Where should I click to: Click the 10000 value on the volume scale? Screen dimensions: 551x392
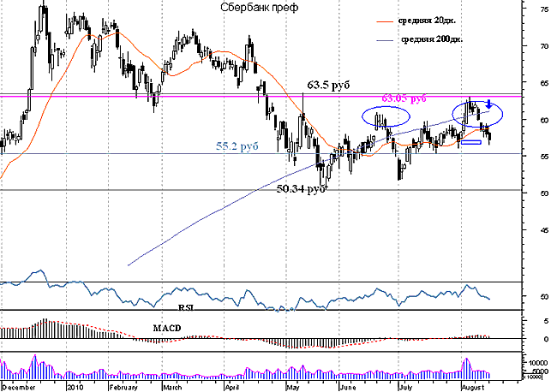click(x=539, y=363)
